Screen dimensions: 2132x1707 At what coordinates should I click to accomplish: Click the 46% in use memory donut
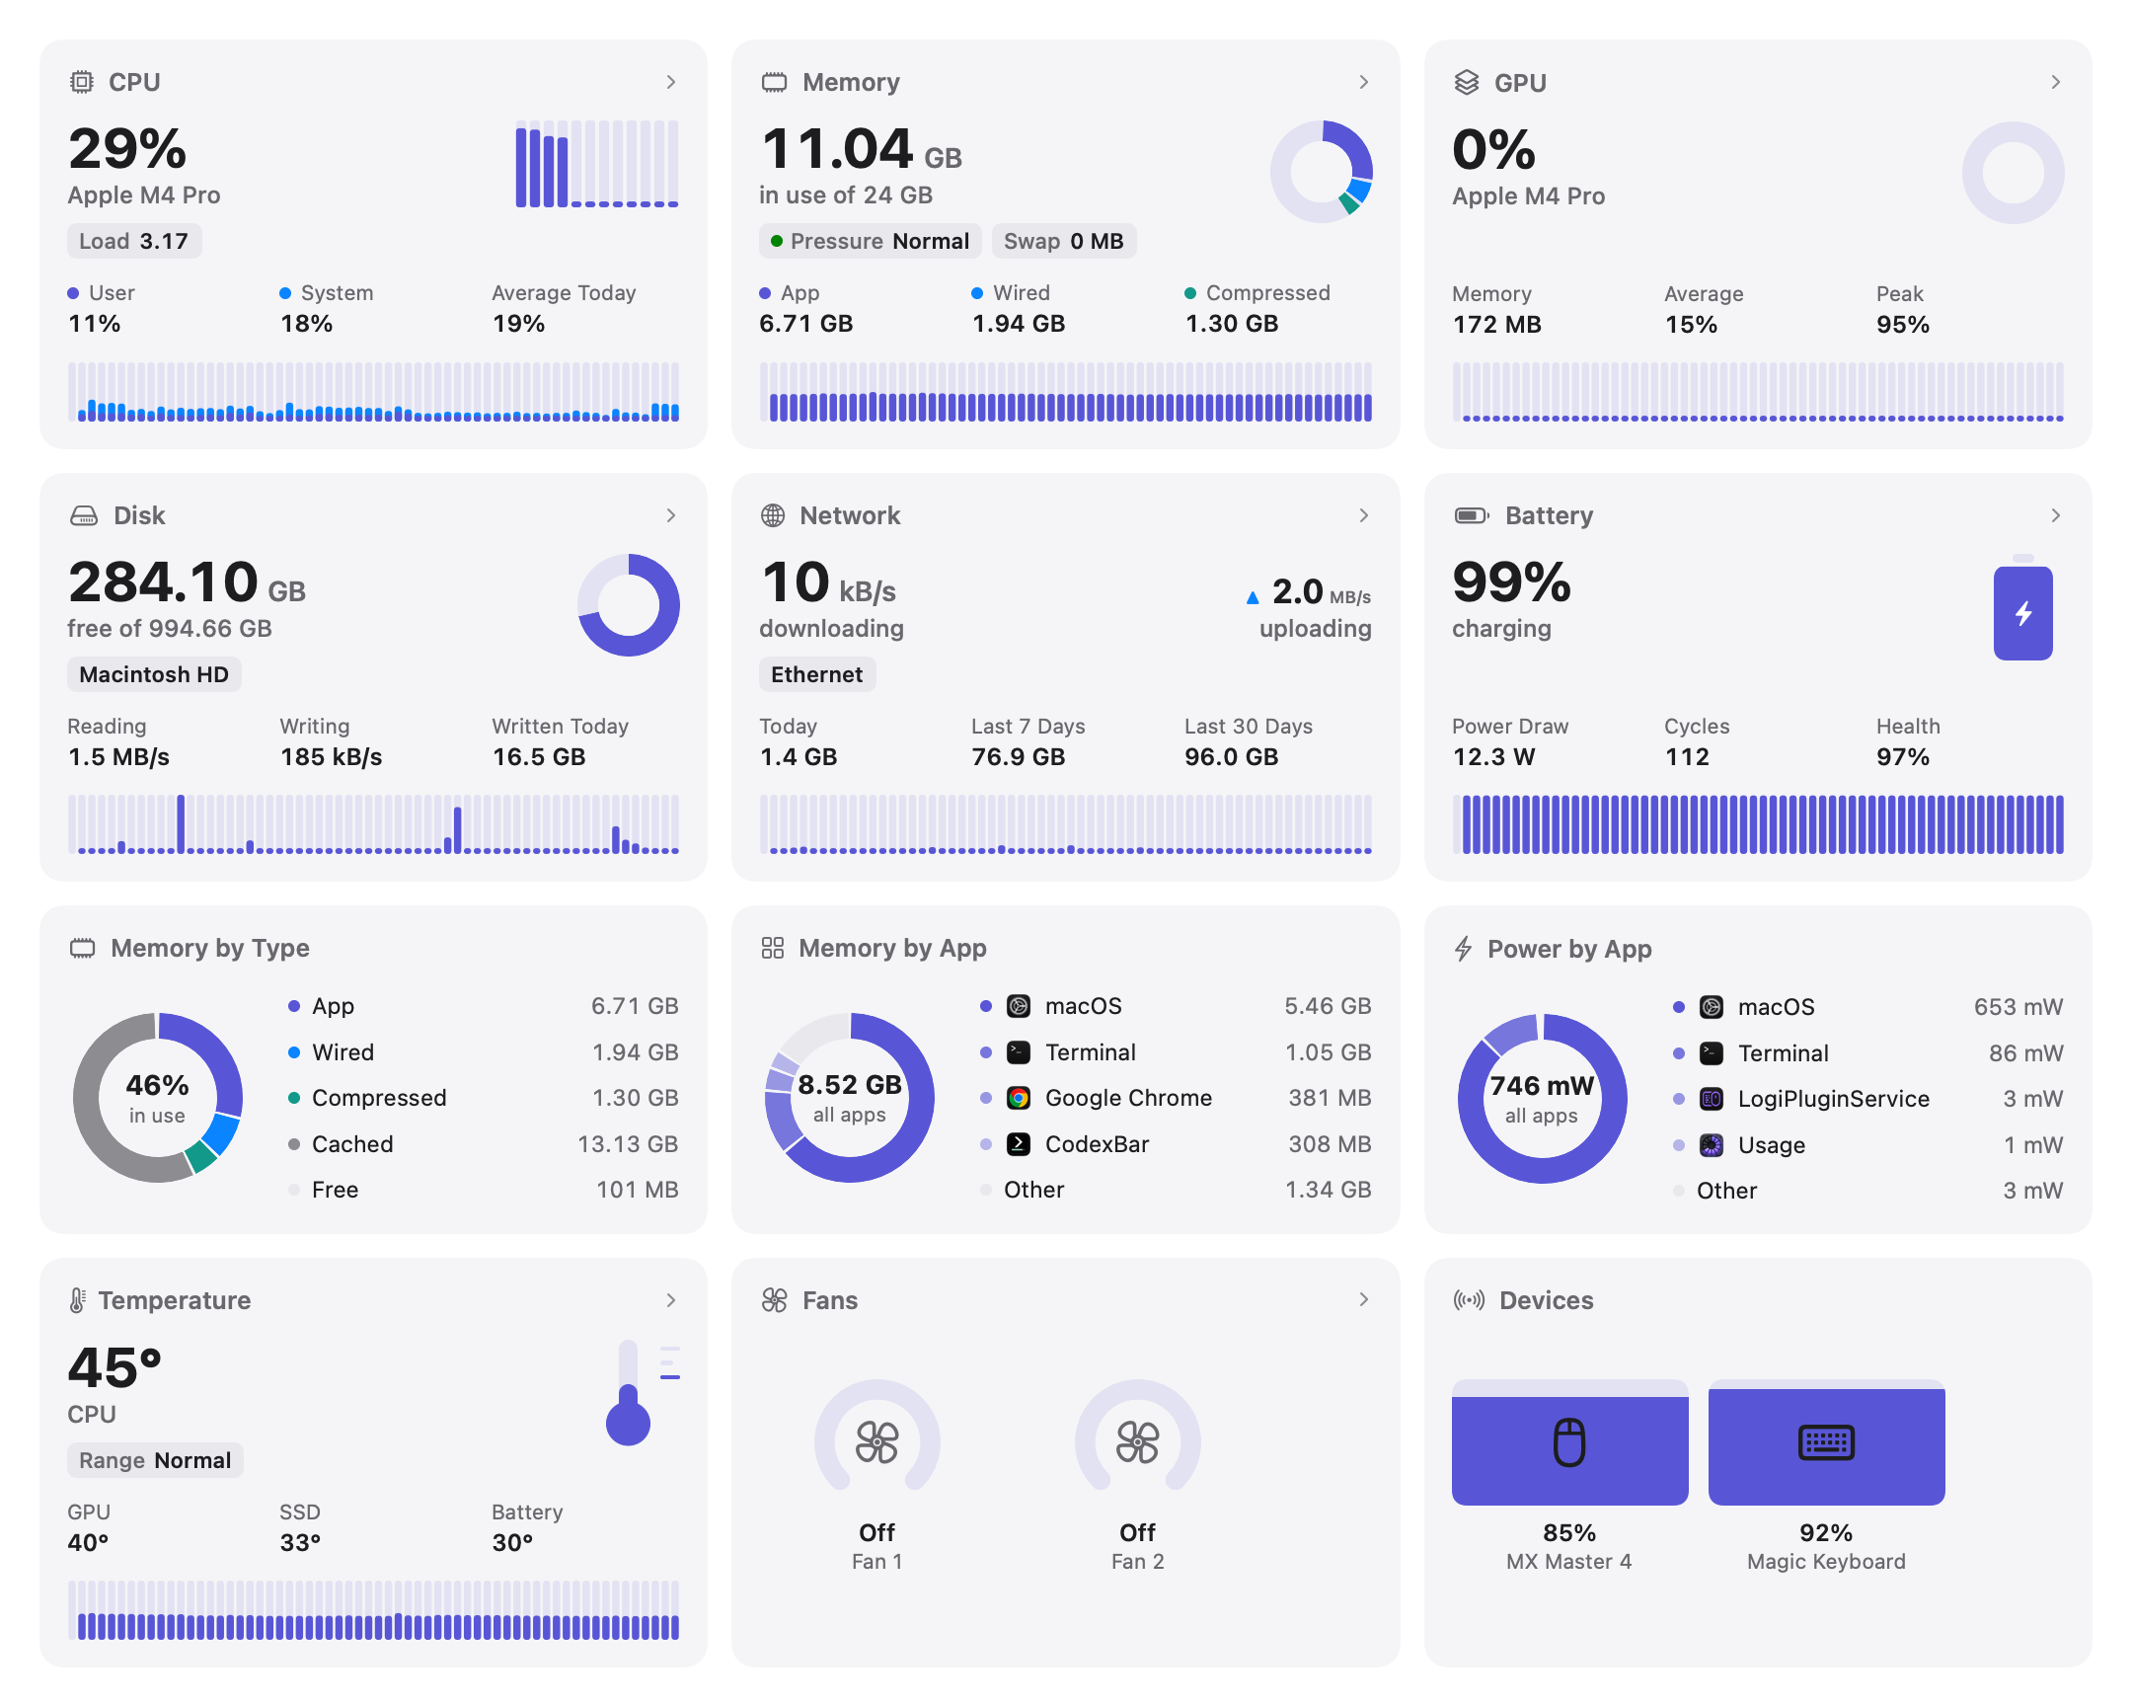coord(158,1098)
